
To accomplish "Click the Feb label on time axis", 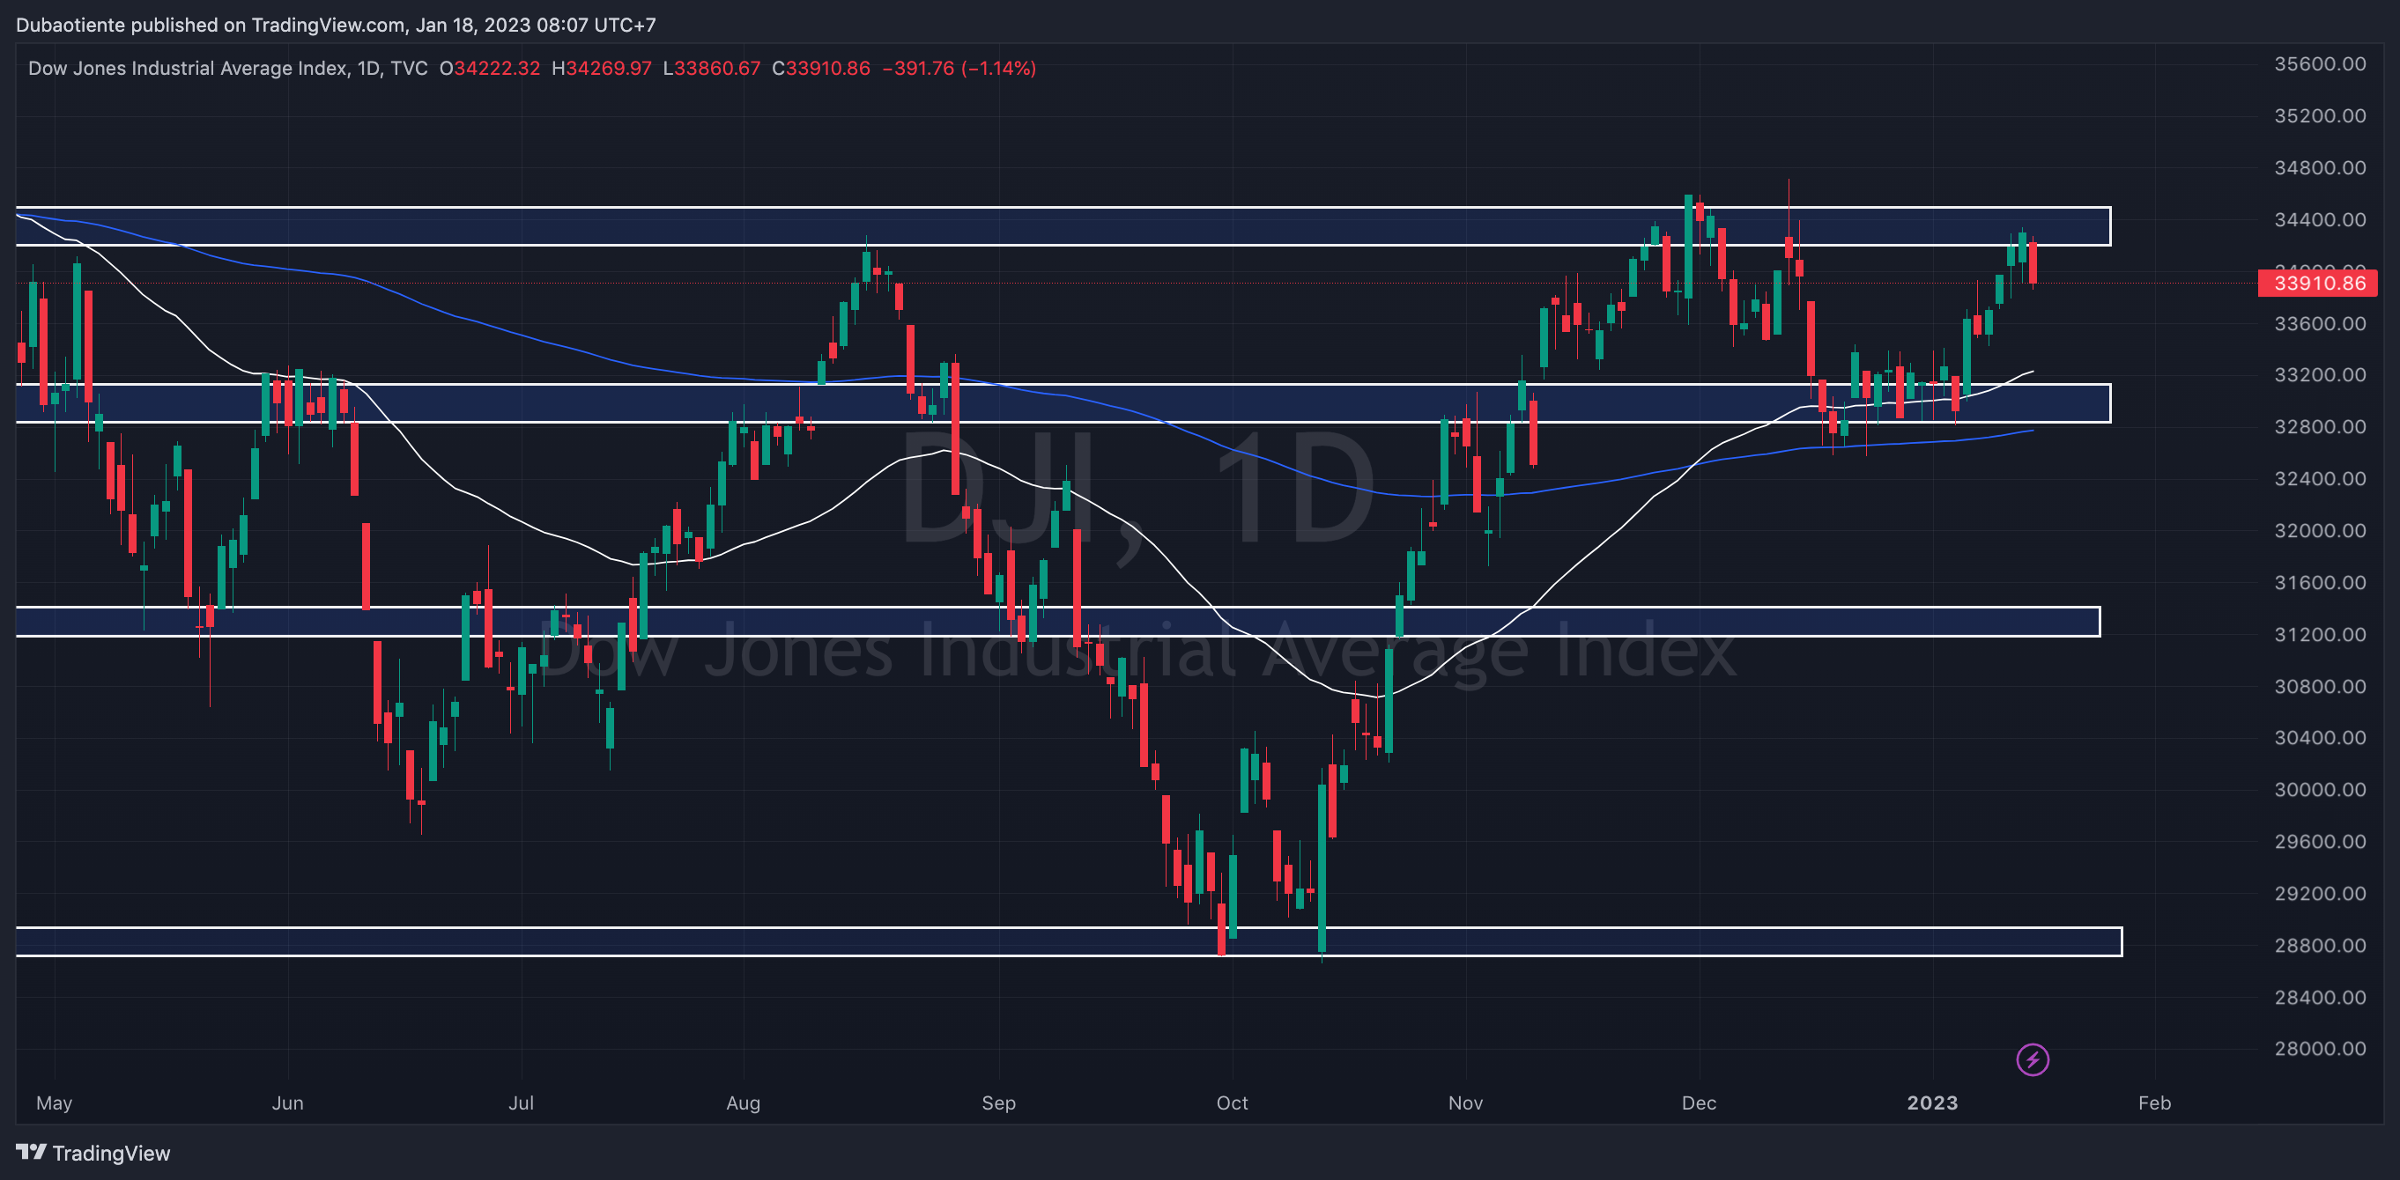I will (2155, 1103).
